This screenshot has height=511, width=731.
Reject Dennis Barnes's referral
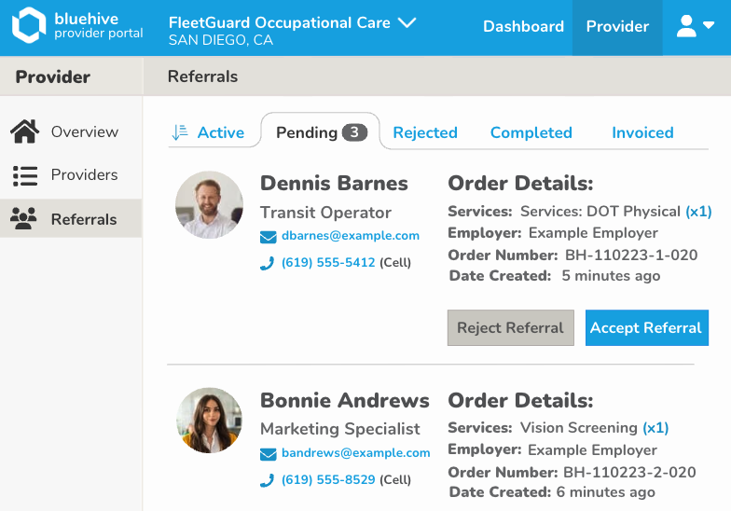point(510,328)
